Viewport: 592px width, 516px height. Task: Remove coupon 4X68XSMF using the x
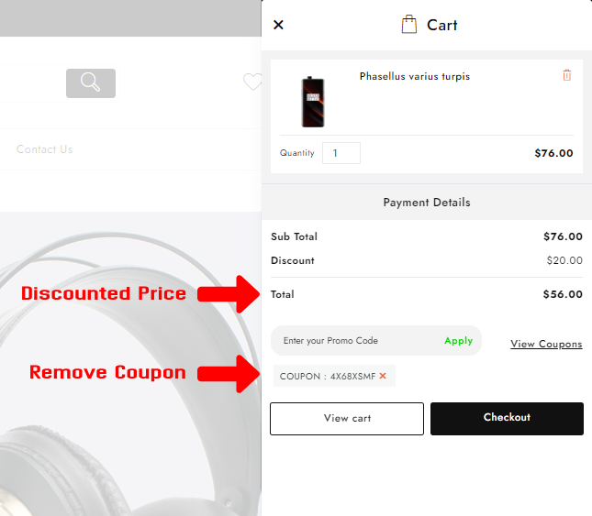click(x=383, y=376)
